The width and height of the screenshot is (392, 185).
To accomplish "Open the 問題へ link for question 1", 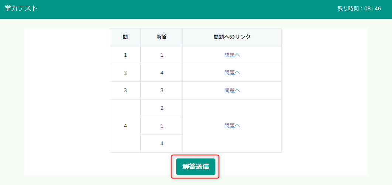I will [x=232, y=55].
